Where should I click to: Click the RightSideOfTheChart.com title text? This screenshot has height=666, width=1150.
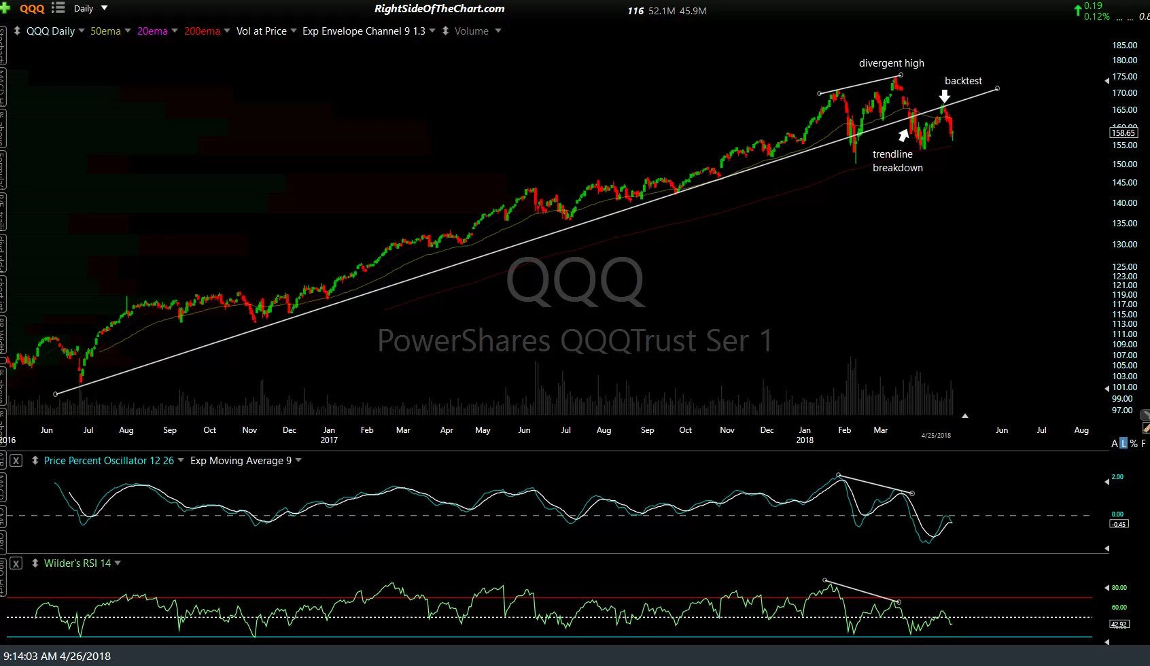tap(440, 9)
